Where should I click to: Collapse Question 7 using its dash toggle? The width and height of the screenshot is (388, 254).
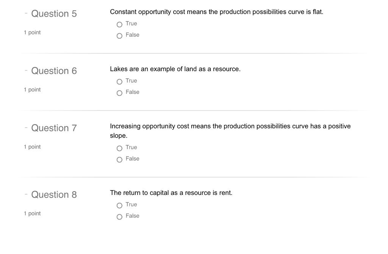26,128
